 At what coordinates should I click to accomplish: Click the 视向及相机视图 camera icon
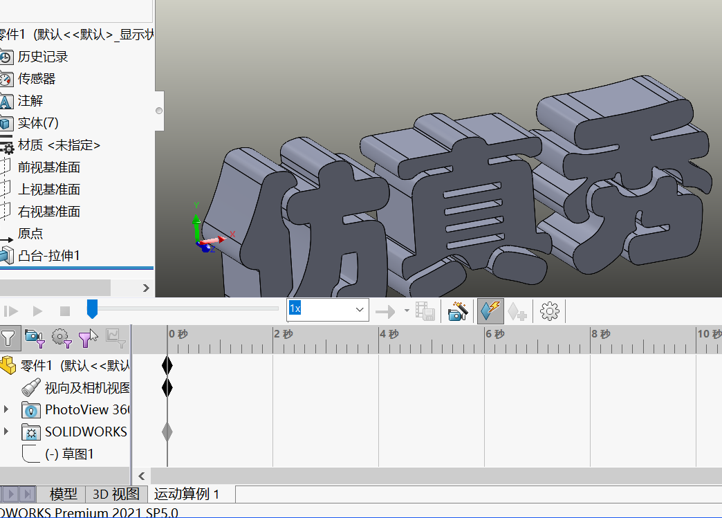pos(29,387)
